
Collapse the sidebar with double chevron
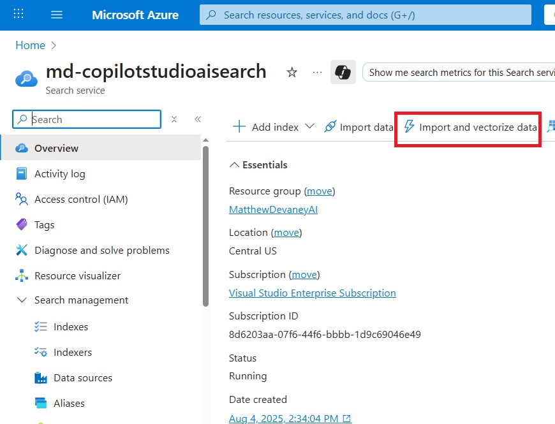point(198,119)
